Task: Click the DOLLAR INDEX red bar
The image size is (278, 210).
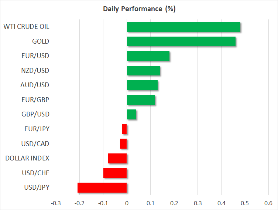Action: (x=117, y=158)
